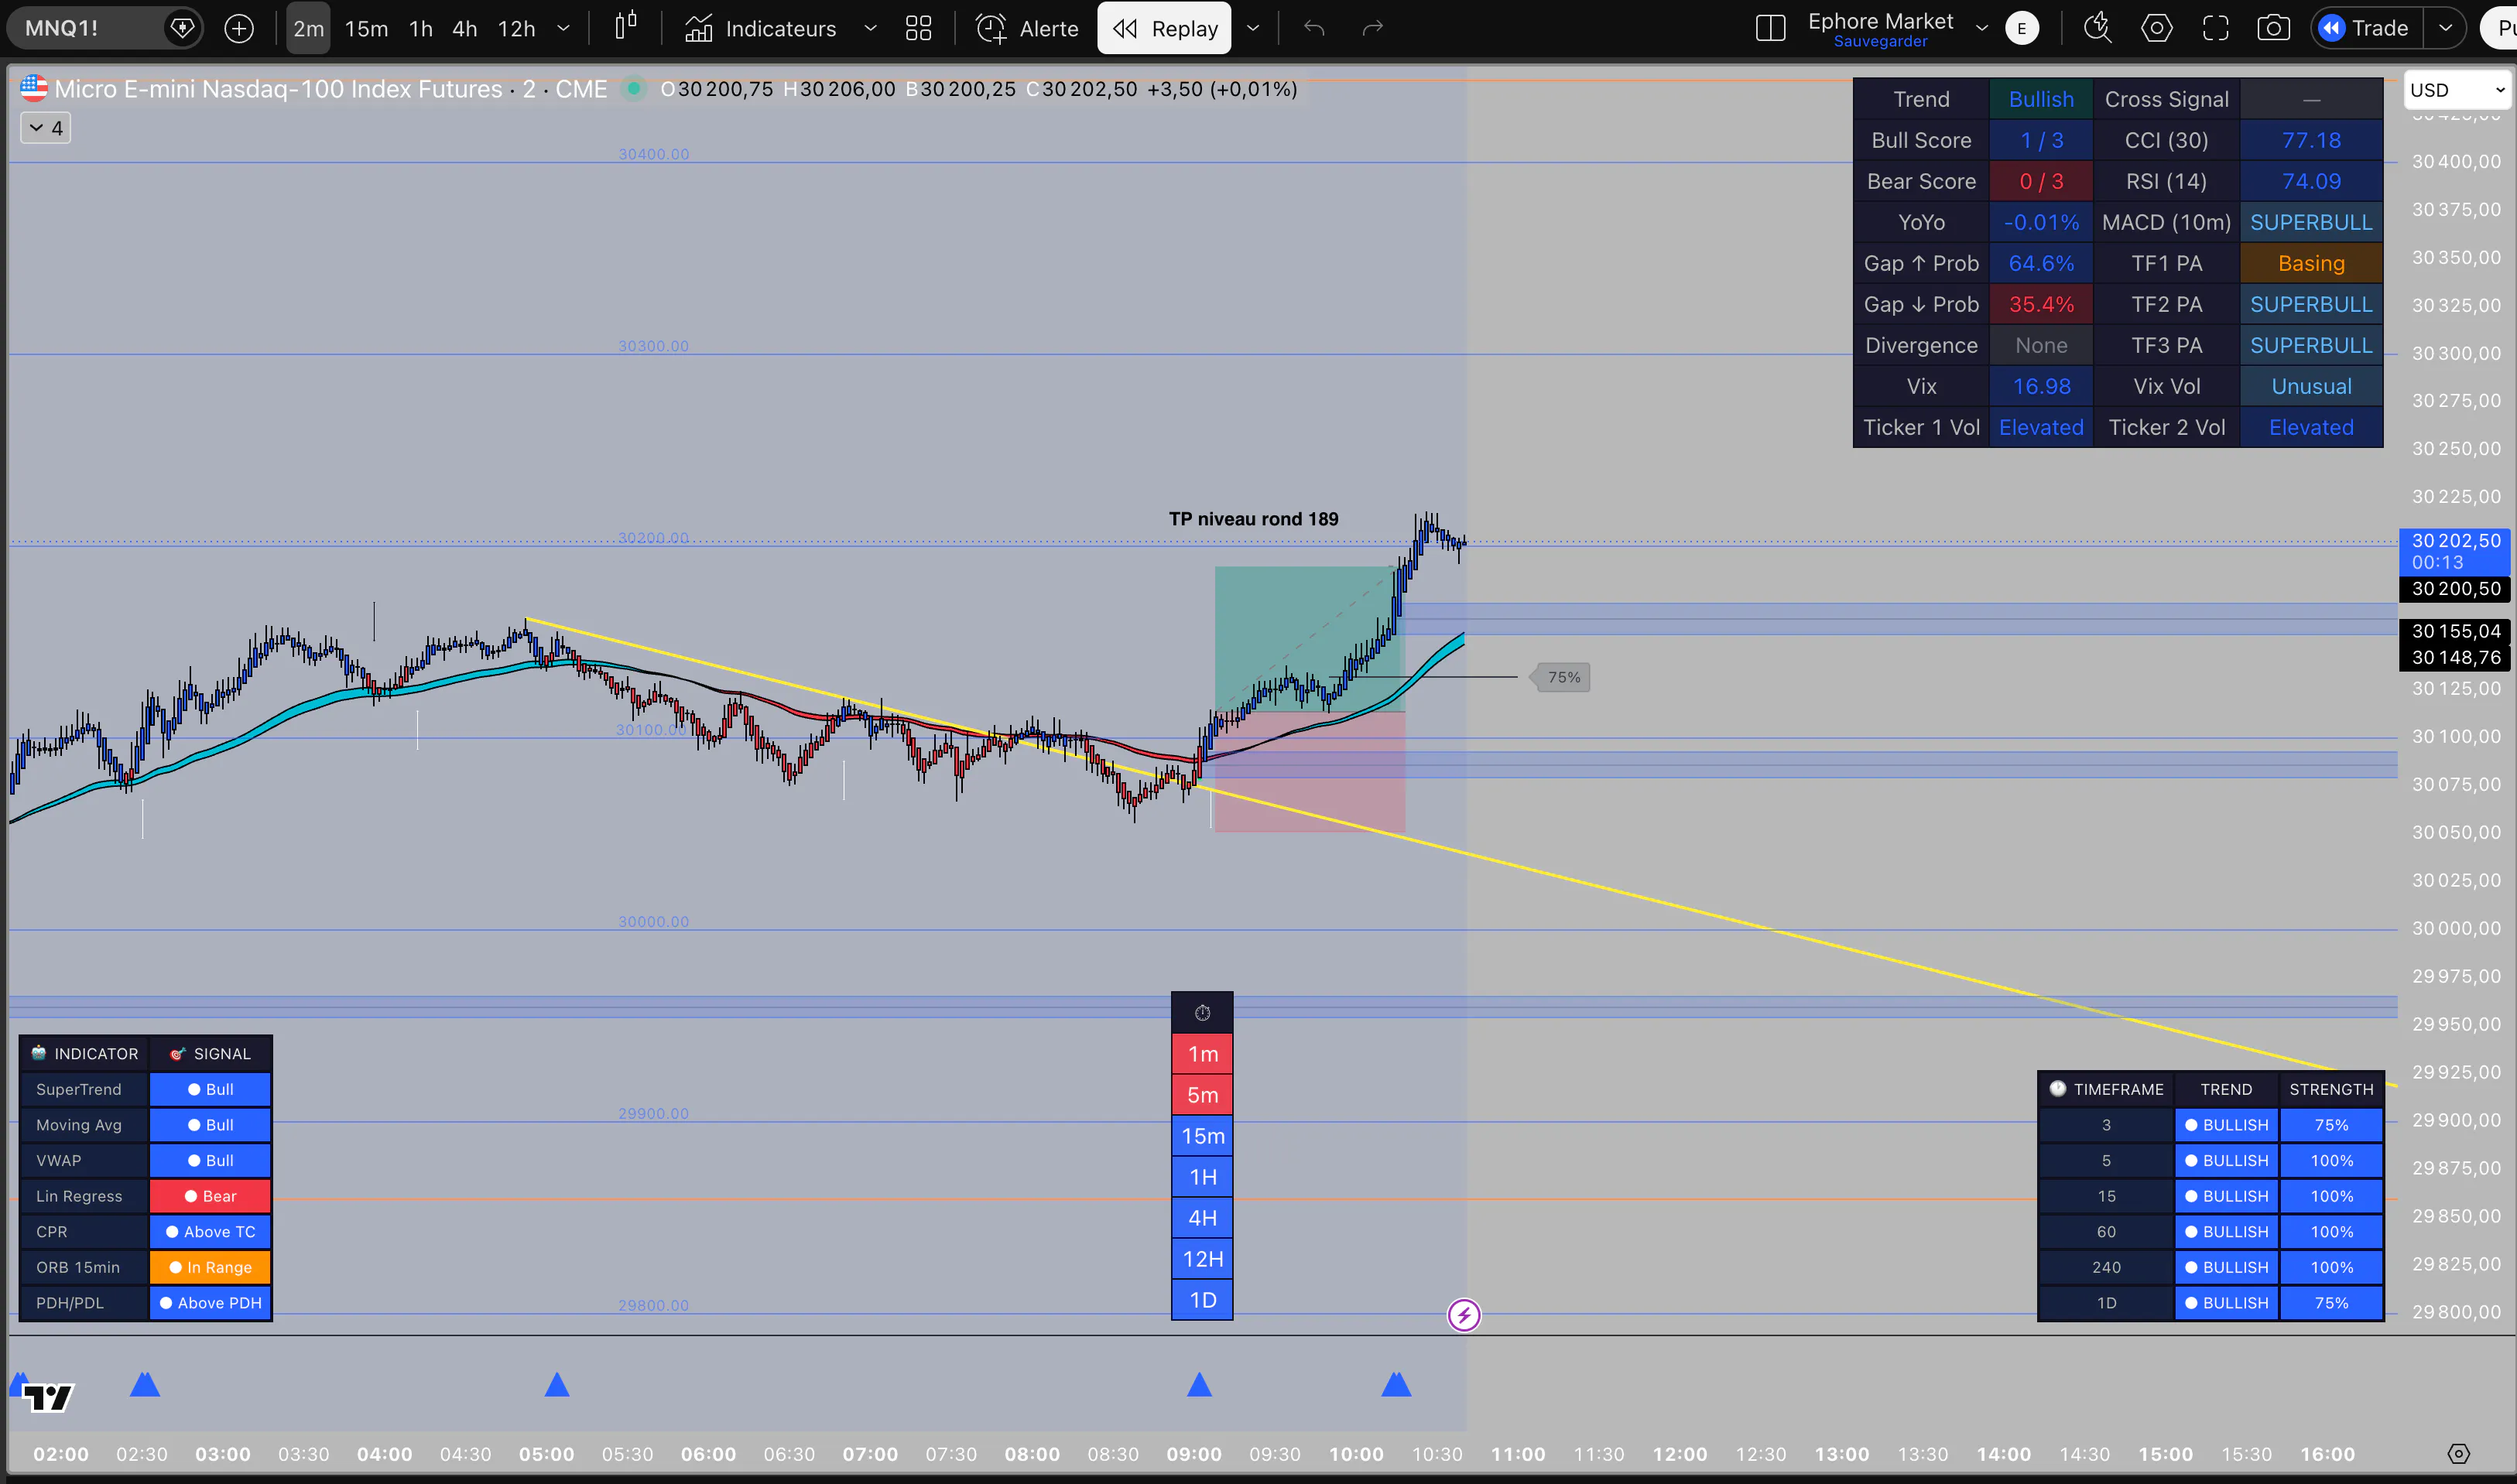Click the Gap down Prob 35.4% cell
The image size is (2517, 1484).
click(2041, 304)
